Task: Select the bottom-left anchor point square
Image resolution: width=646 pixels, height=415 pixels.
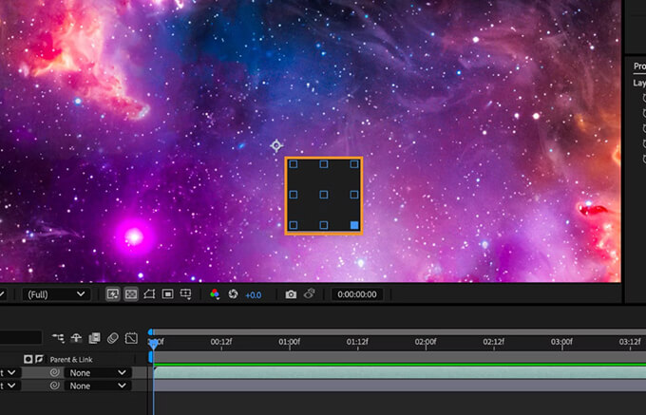Action: [294, 225]
